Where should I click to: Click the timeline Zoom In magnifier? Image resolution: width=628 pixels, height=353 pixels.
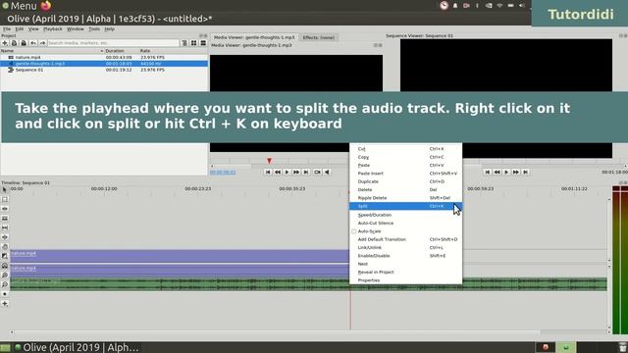(5, 276)
